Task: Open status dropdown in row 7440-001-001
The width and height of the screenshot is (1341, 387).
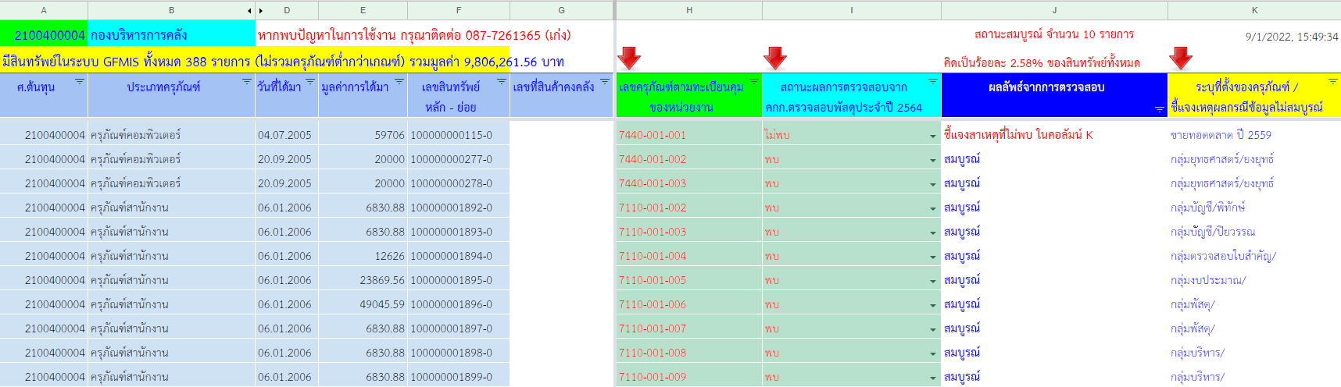Action: (x=933, y=136)
